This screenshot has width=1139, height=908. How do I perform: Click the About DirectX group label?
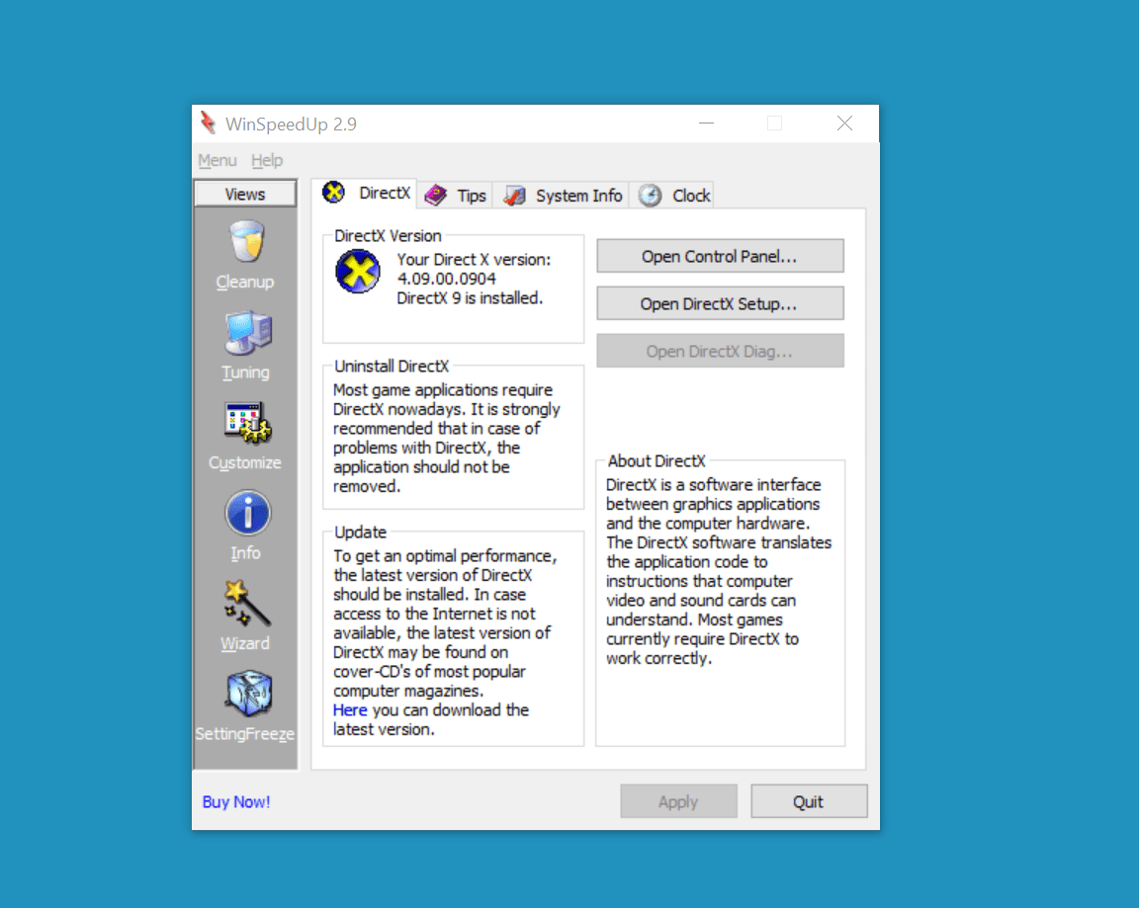coord(657,460)
